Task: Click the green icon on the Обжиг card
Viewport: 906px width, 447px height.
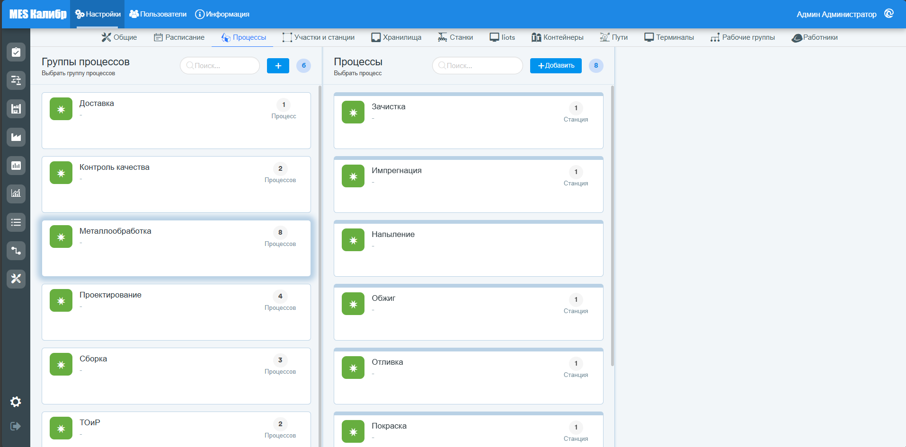Action: 353,304
